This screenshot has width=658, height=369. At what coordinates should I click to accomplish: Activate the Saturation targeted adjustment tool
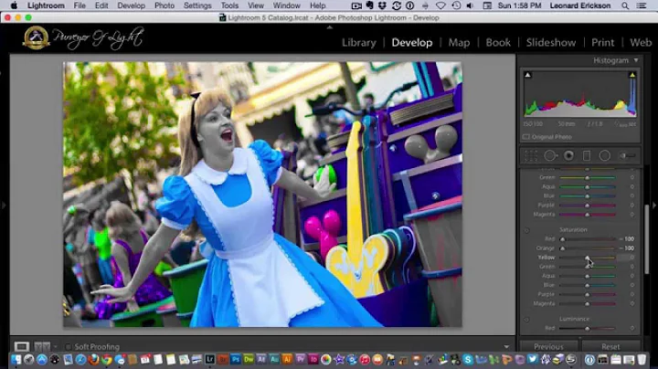coord(526,230)
